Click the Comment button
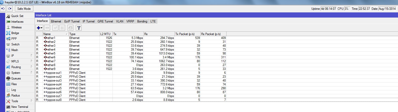The image size is (398, 112). [x=70, y=28]
